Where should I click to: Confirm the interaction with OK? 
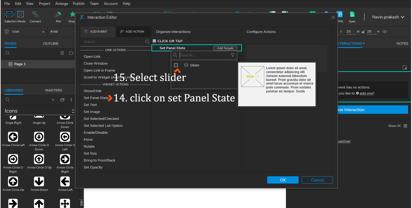point(283,180)
